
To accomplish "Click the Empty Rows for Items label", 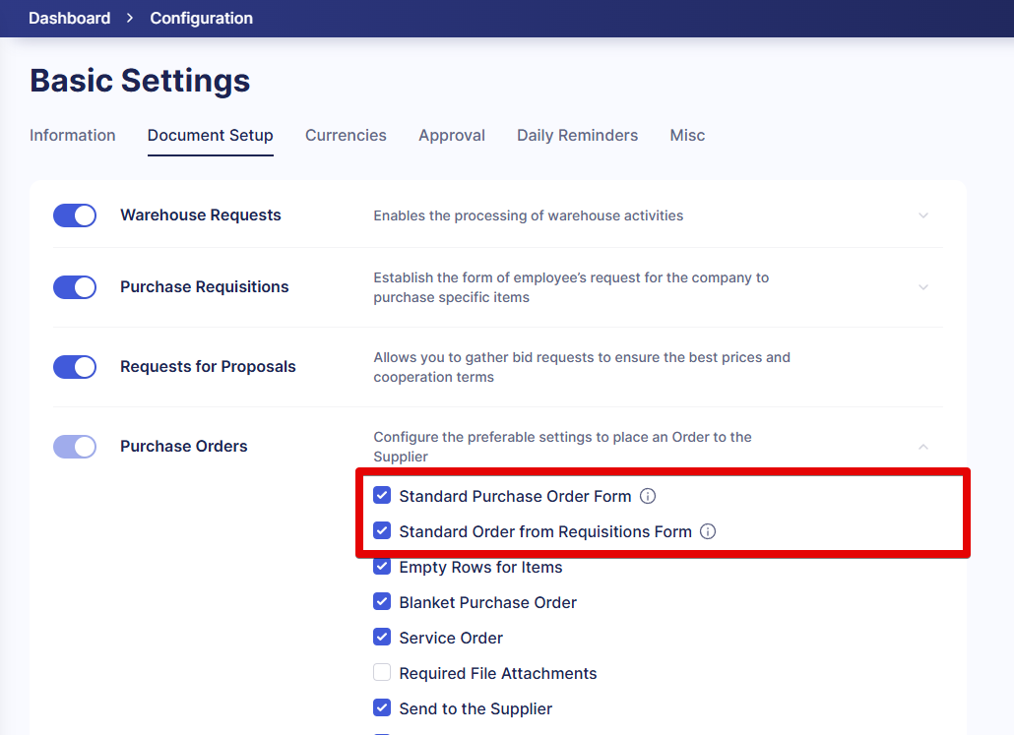I will [x=480, y=567].
